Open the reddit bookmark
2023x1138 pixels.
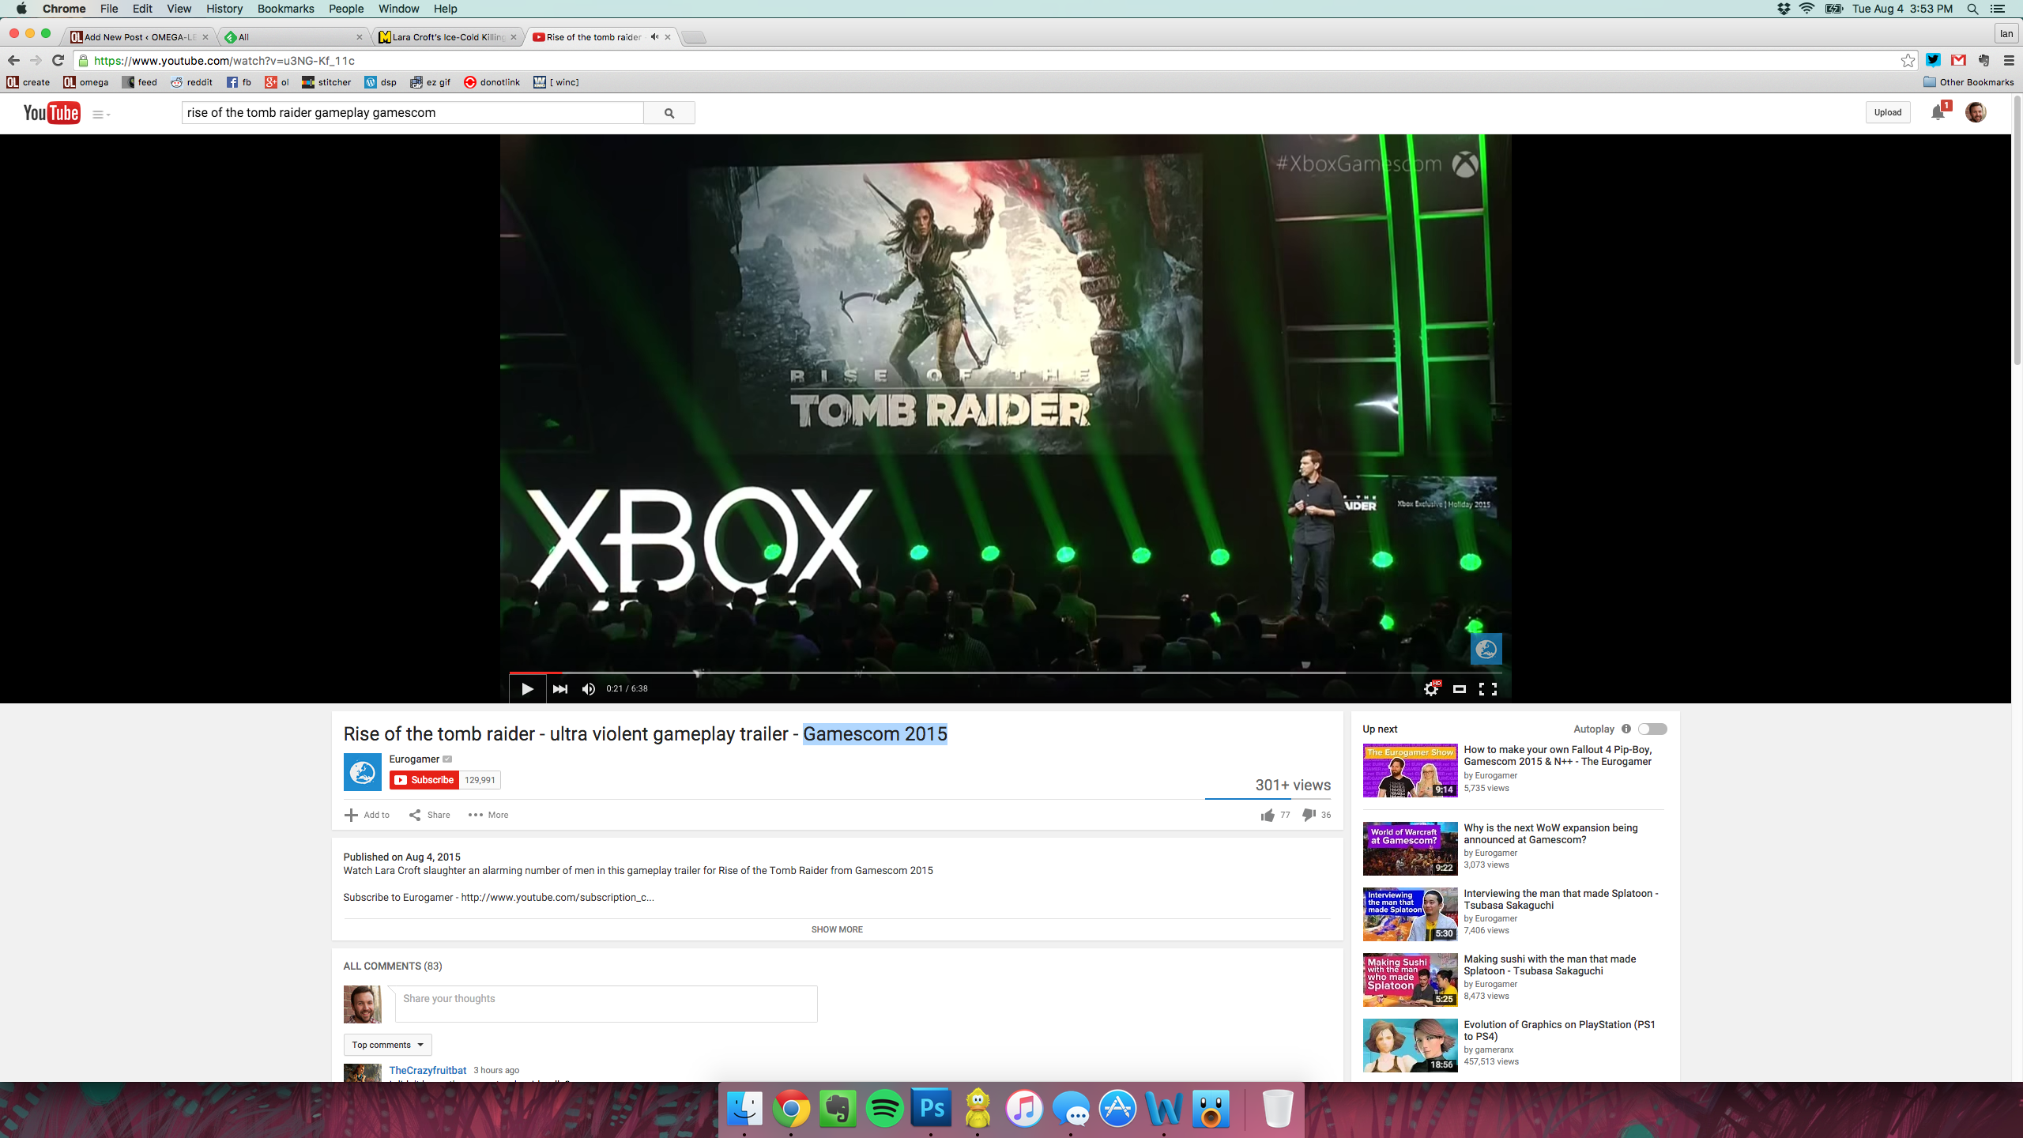pyautogui.click(x=192, y=82)
